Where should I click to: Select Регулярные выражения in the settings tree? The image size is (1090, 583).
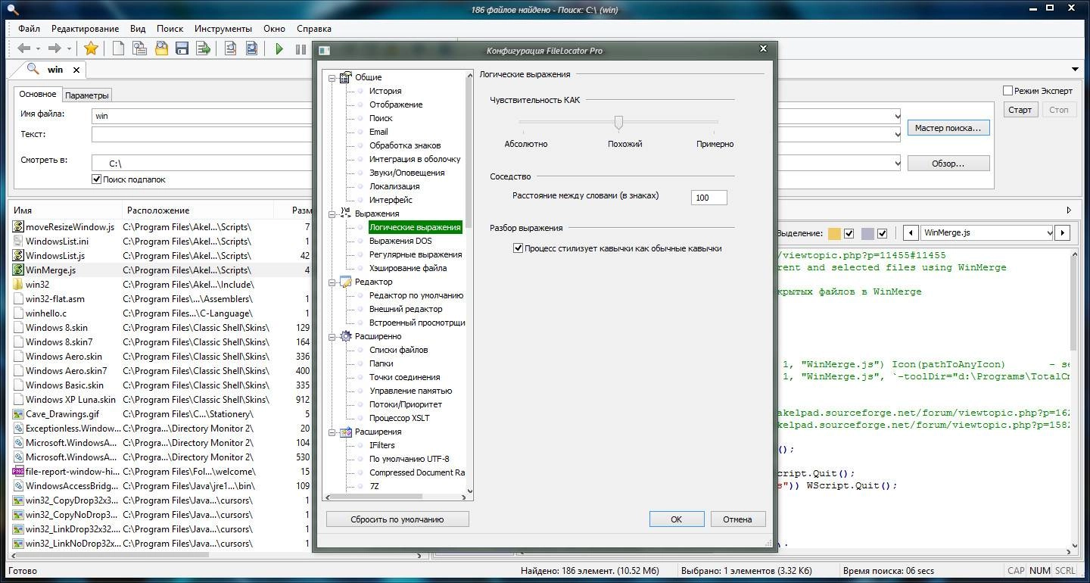pos(416,254)
